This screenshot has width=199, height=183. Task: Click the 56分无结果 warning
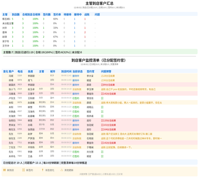[108, 81]
